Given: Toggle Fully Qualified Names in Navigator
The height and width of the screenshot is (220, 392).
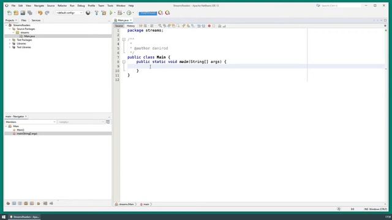Looking at the screenshot, I should 38,204.
